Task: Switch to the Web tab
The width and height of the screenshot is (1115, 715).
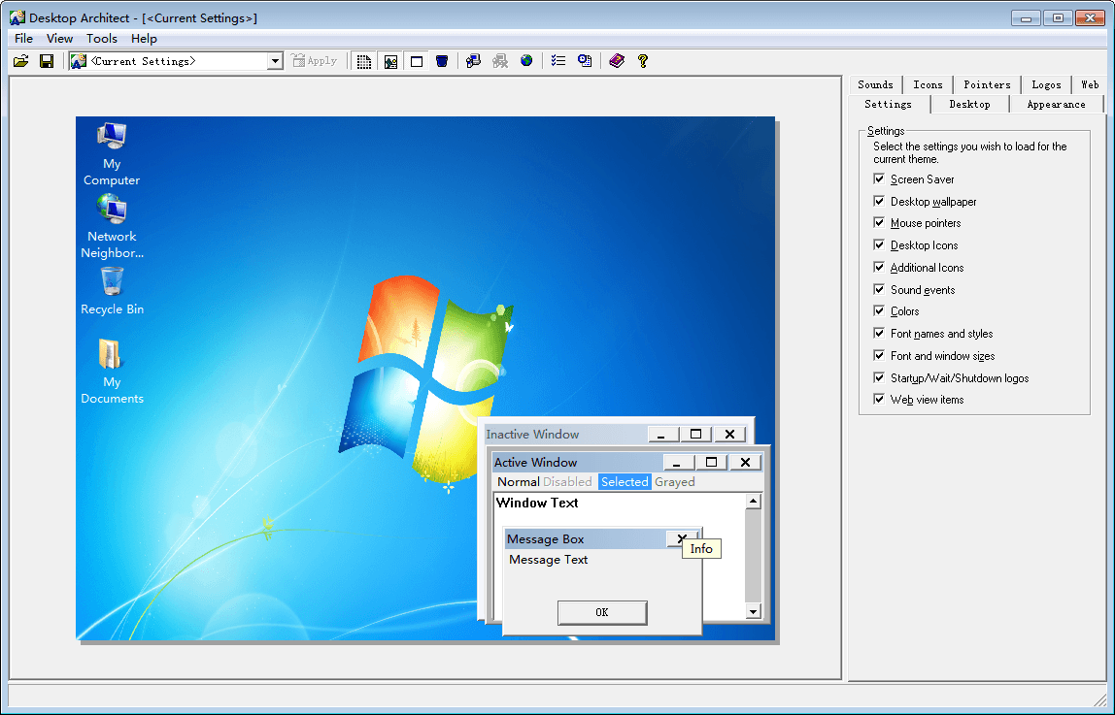Action: pyautogui.click(x=1090, y=84)
